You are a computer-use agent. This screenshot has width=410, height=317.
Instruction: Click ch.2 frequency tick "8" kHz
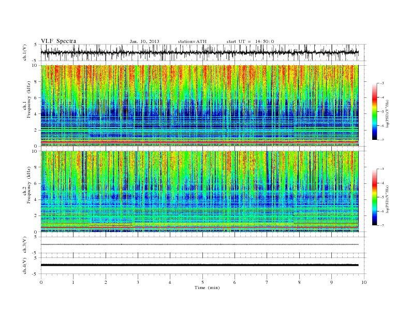36,167
